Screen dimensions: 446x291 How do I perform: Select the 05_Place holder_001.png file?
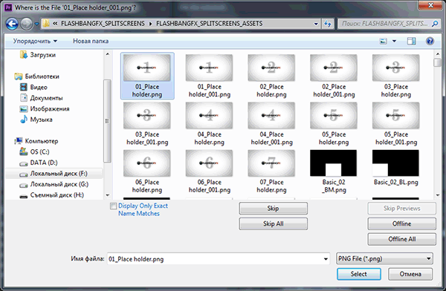pyautogui.click(x=396, y=124)
